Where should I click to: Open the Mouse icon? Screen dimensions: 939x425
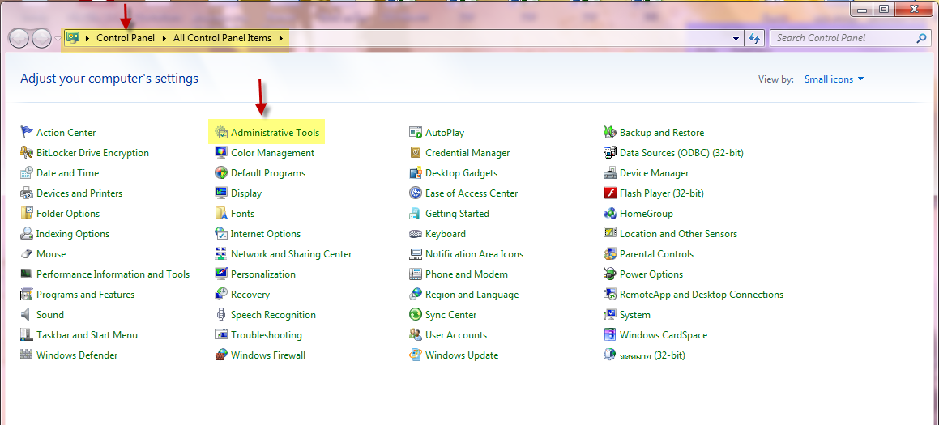[27, 254]
